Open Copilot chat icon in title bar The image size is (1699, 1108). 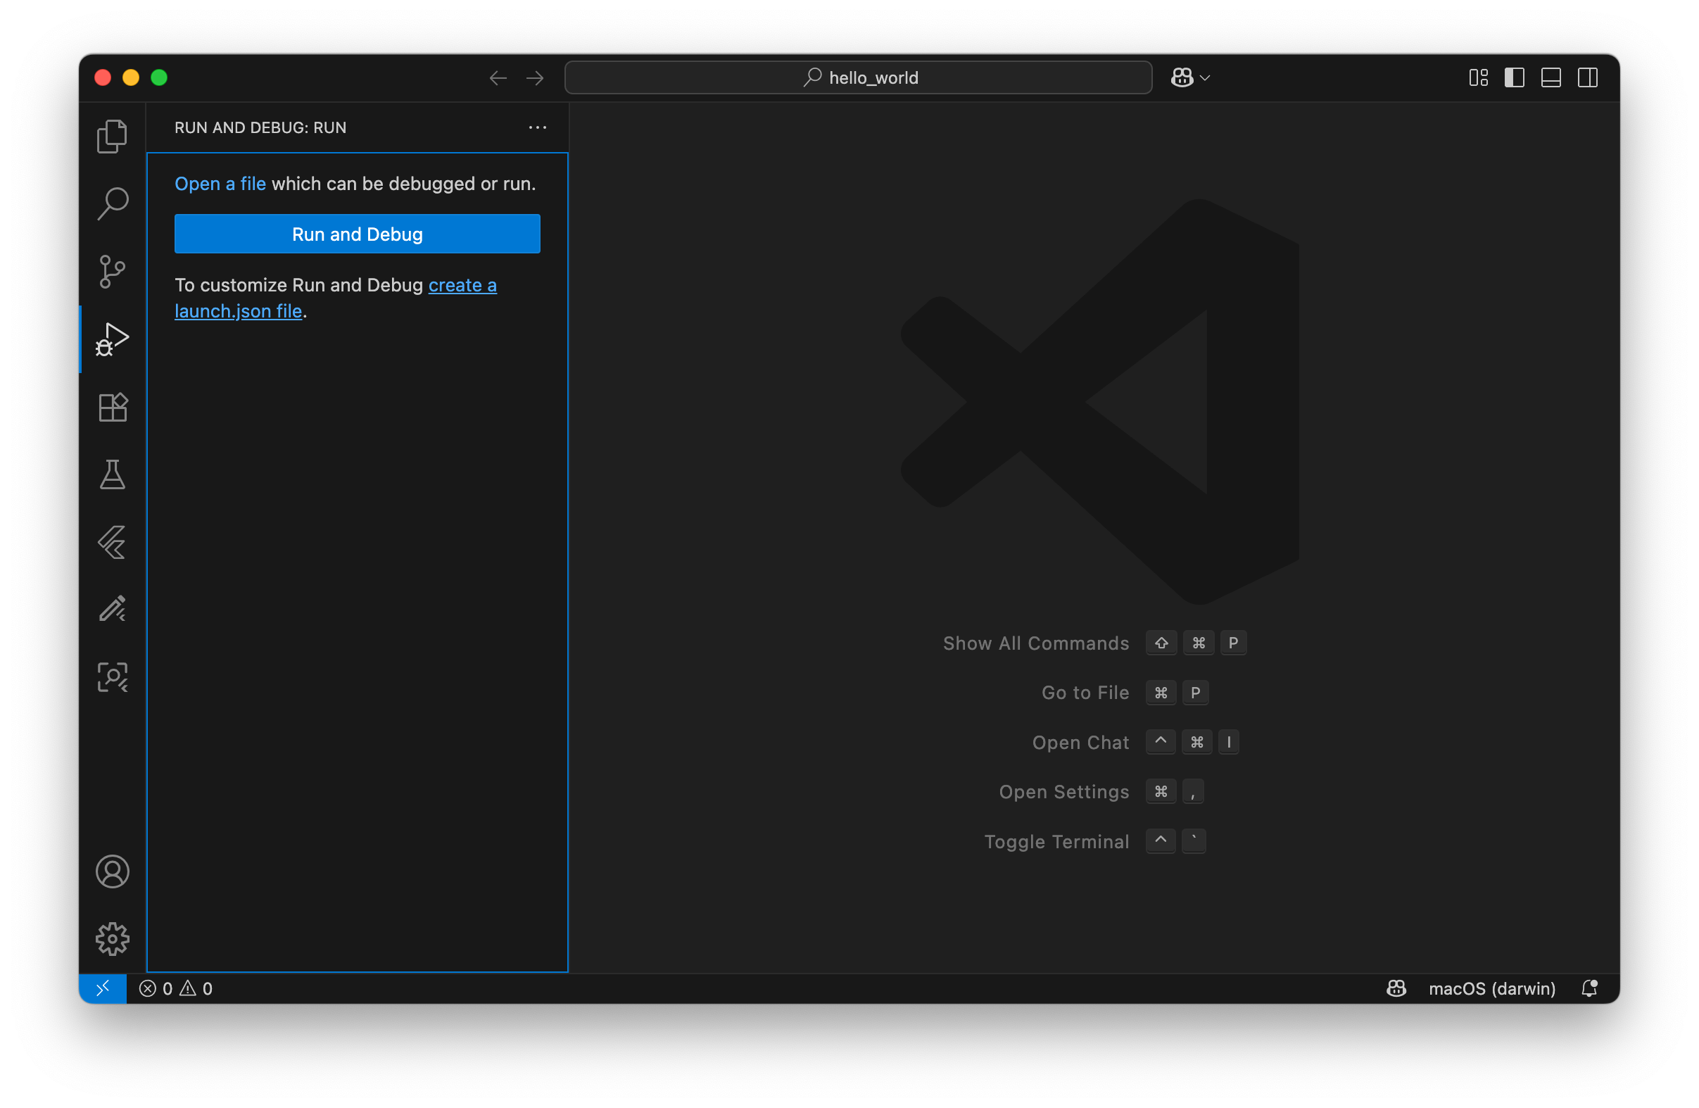(1182, 77)
